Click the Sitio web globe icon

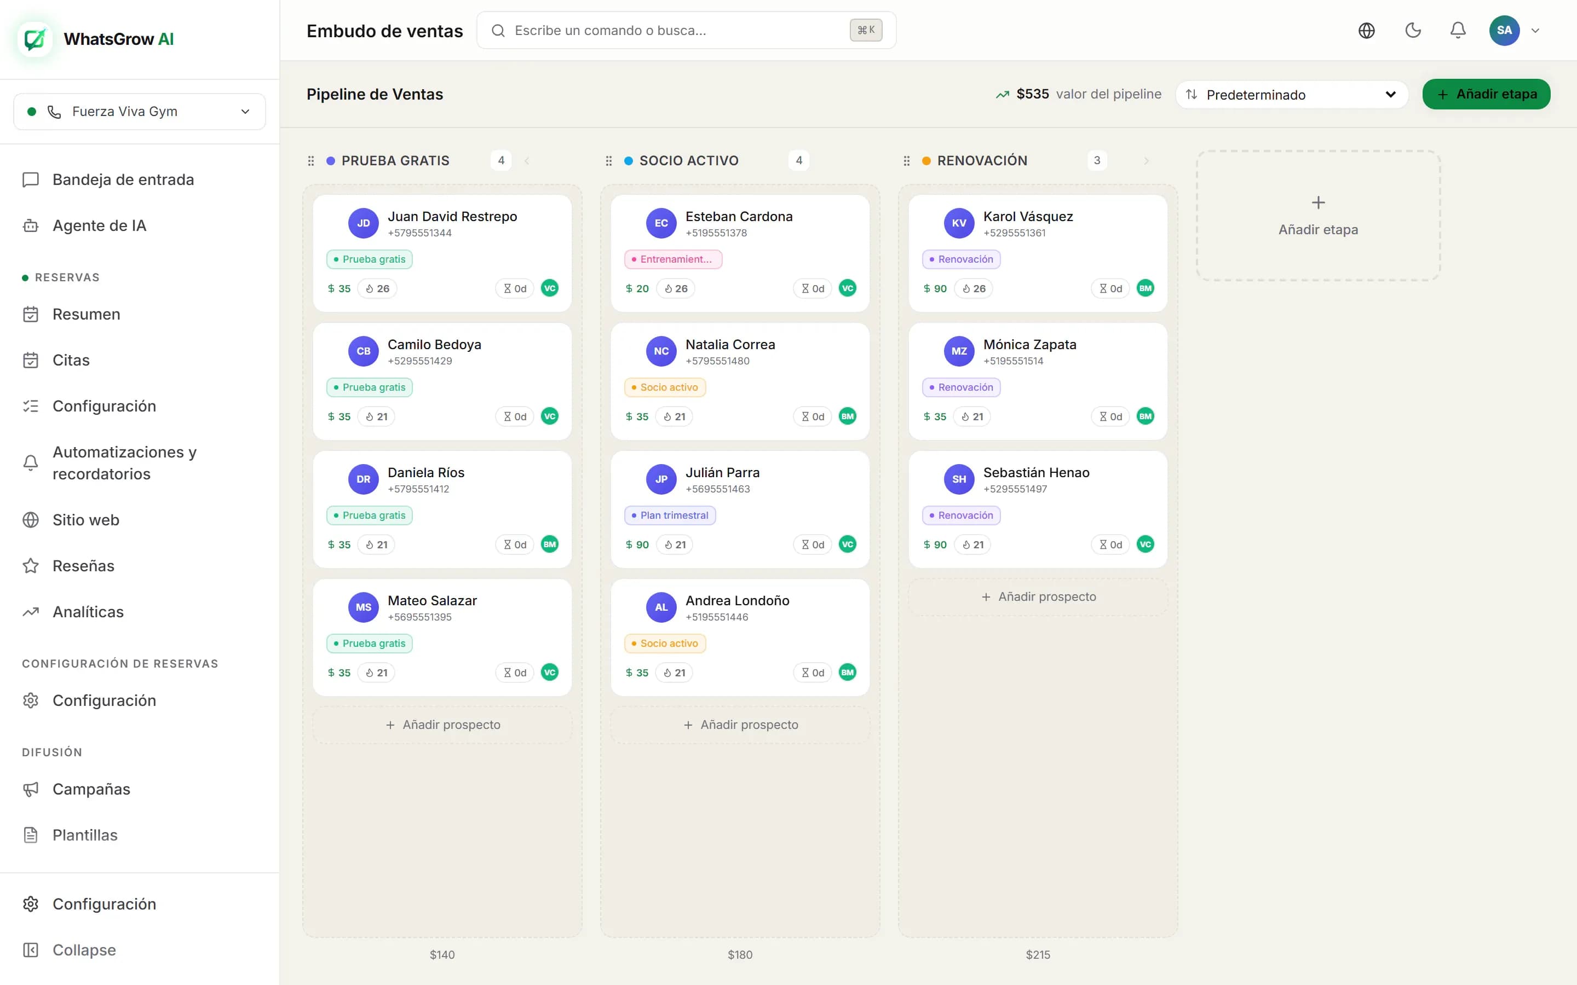(31, 520)
